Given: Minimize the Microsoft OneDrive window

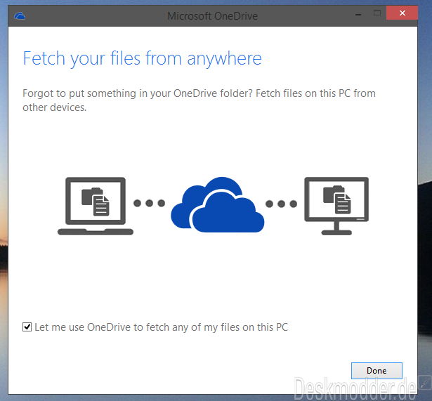Looking at the screenshot, I should (x=358, y=14).
